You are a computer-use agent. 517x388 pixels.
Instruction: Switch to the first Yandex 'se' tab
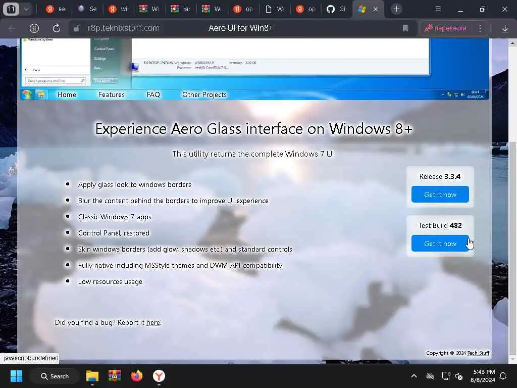[56, 9]
